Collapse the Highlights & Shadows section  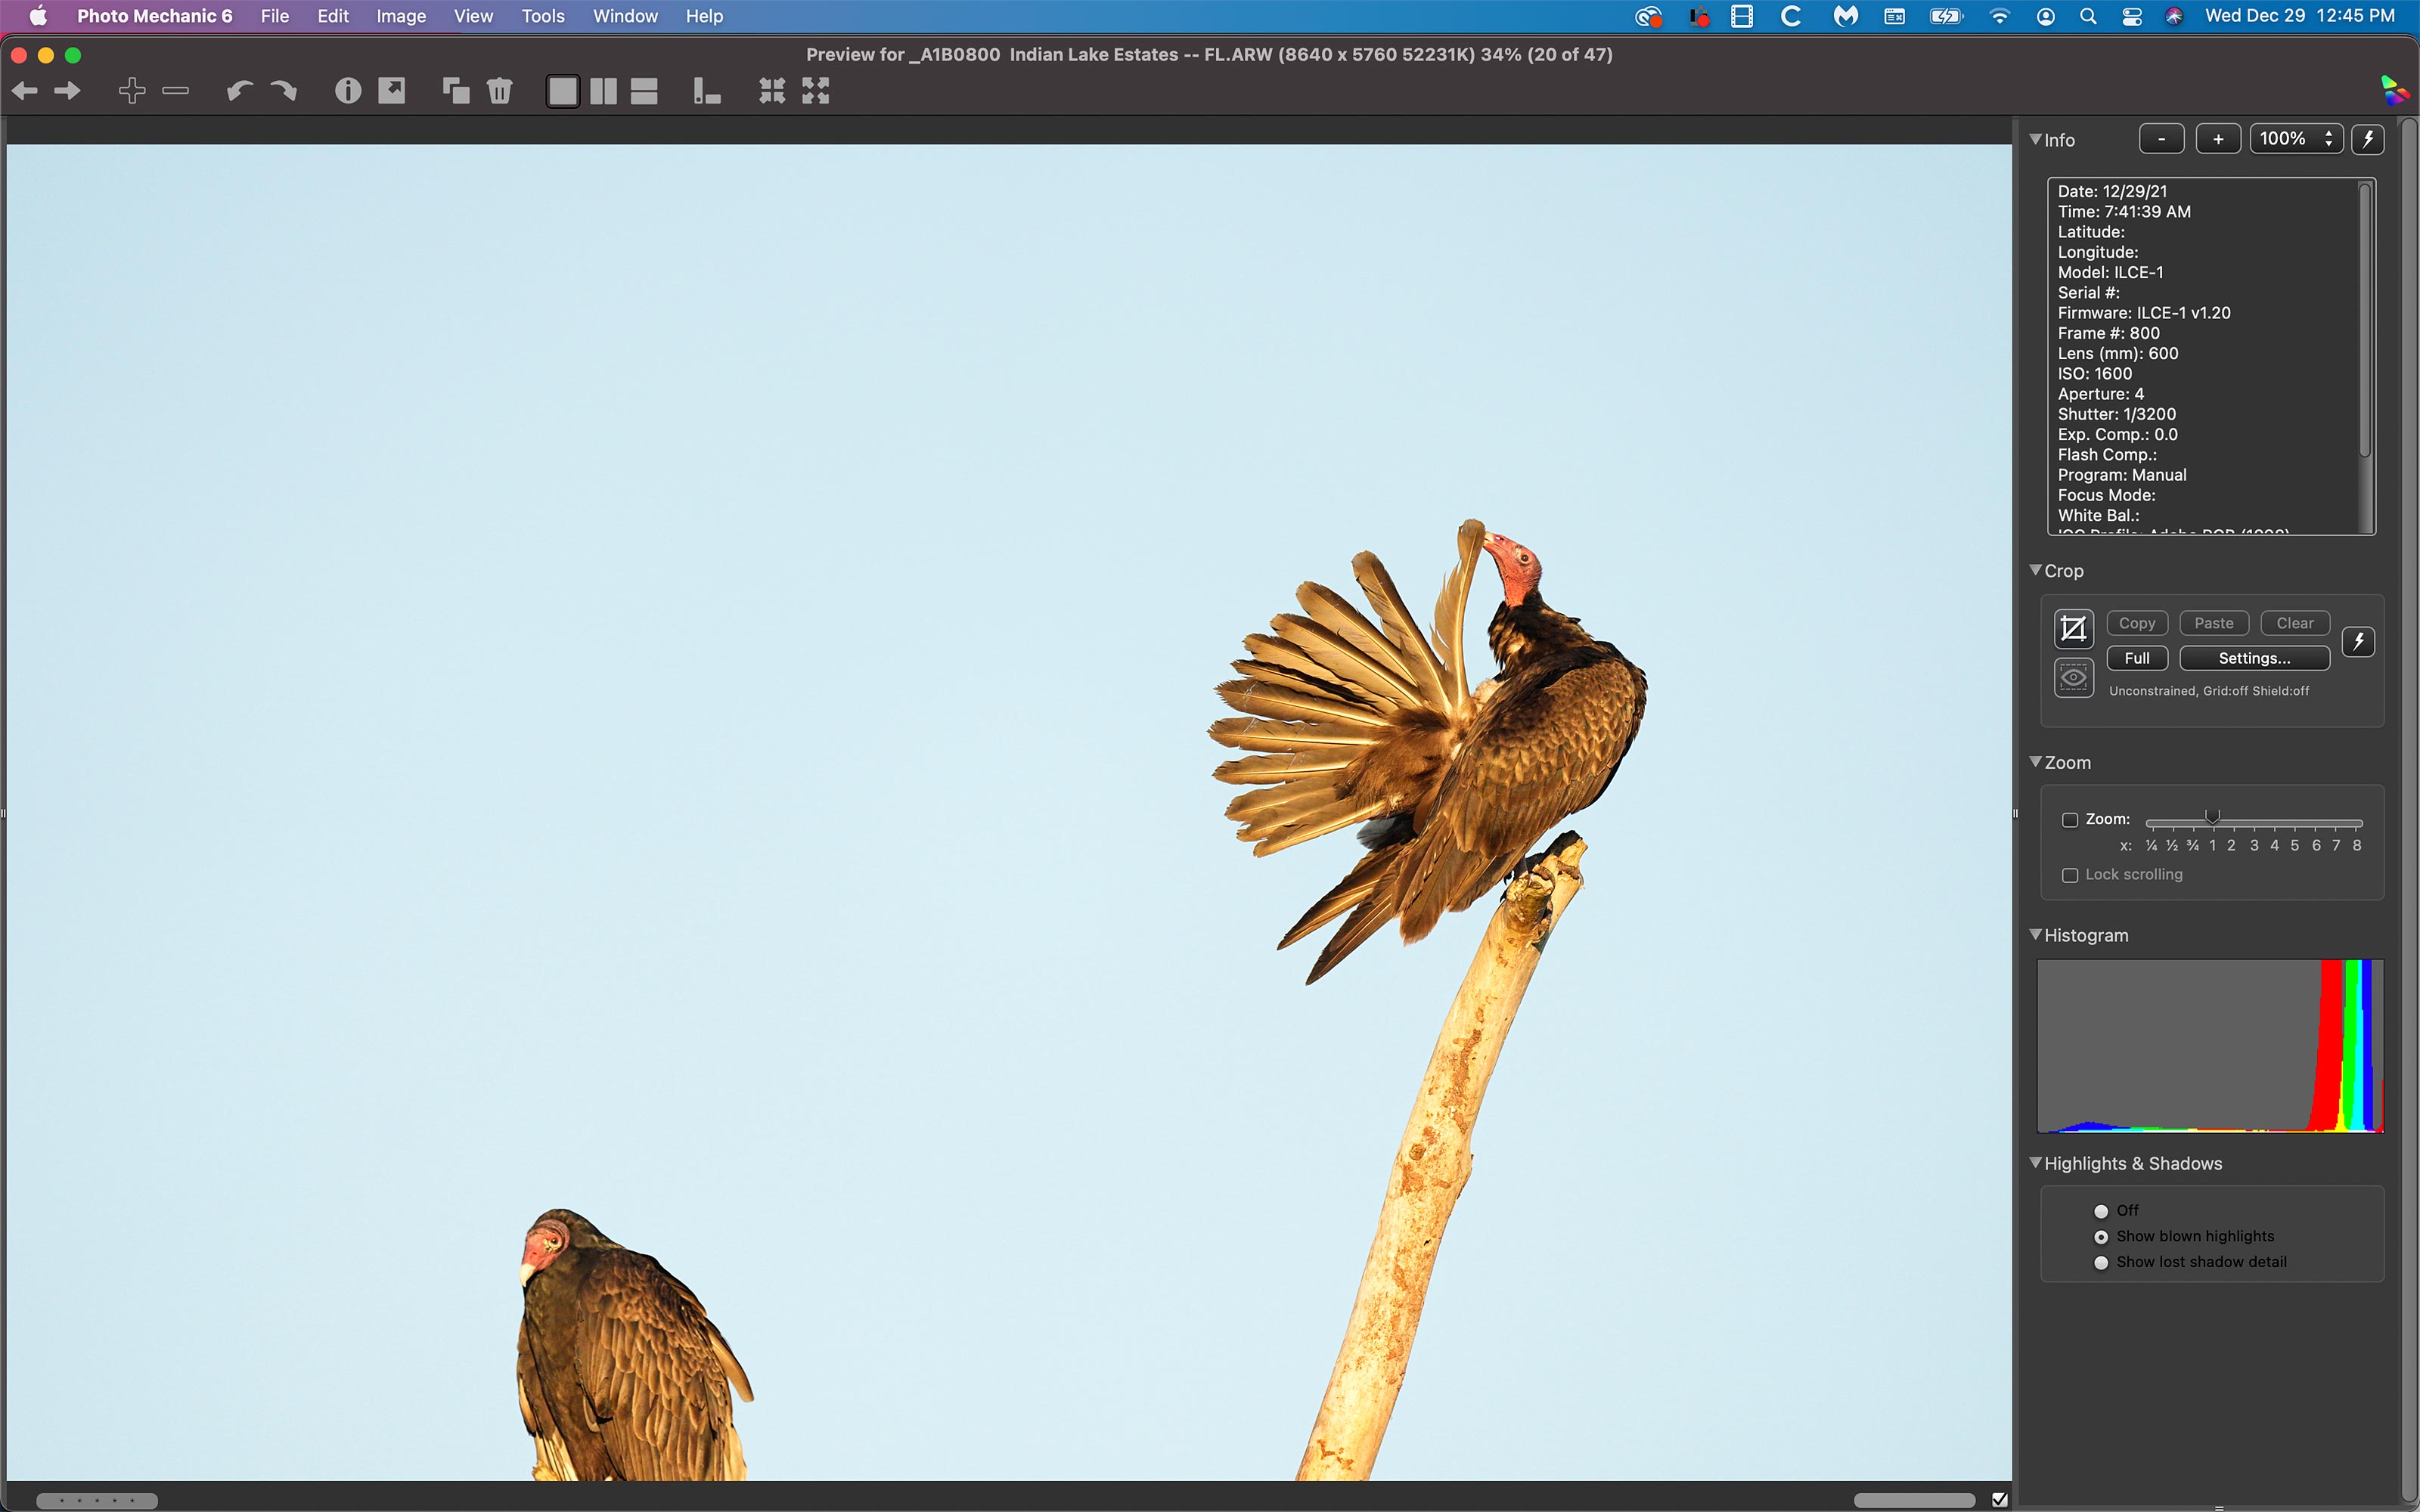pos(2035,1163)
